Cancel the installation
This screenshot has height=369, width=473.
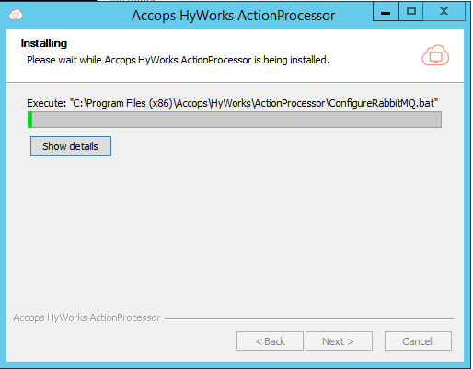[418, 340]
